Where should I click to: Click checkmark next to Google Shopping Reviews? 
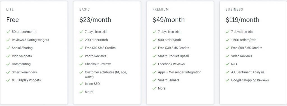228,80
